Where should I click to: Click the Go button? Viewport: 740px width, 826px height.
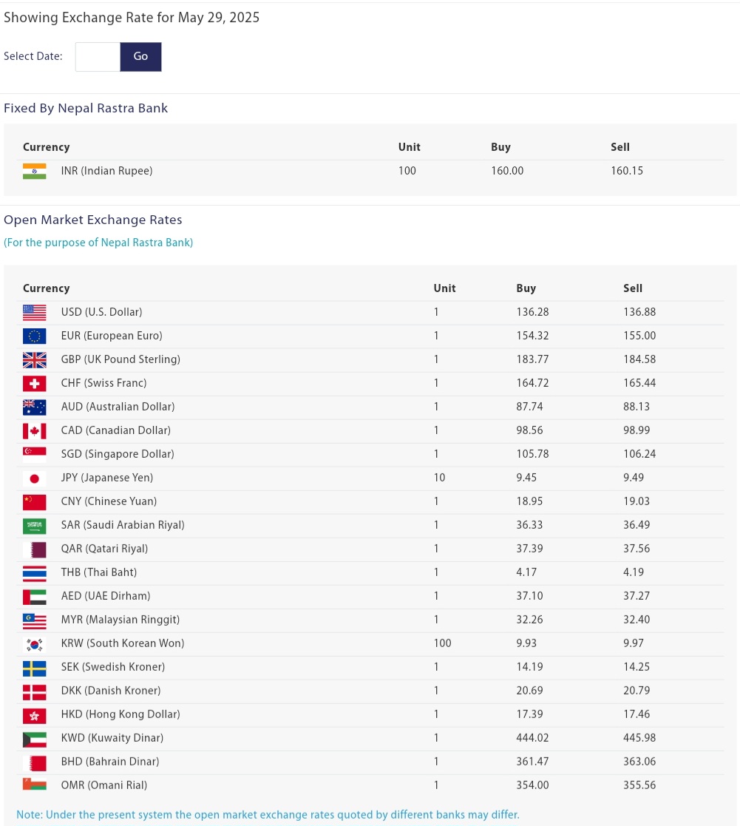point(140,57)
